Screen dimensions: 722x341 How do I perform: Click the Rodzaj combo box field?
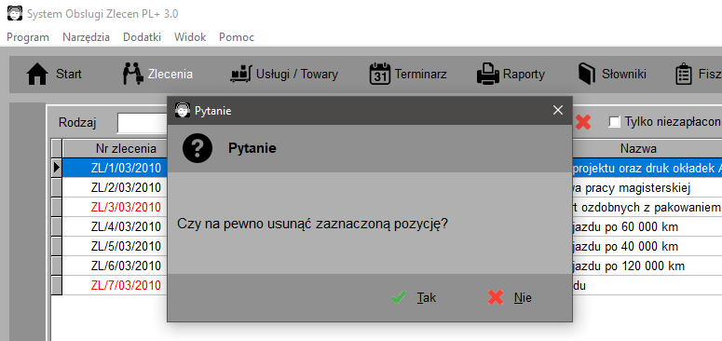pyautogui.click(x=142, y=123)
